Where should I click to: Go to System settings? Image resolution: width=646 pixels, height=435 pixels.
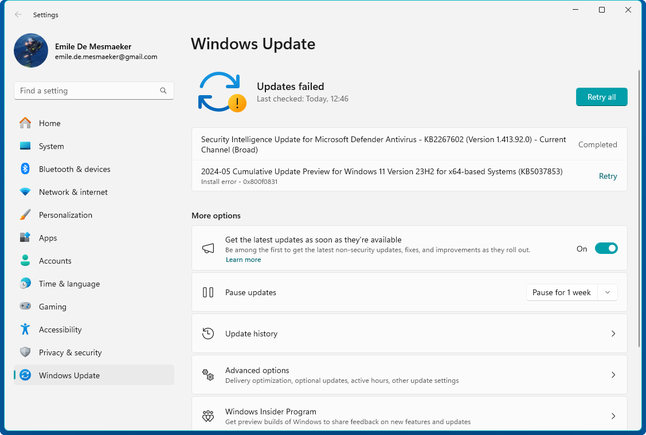pyautogui.click(x=94, y=146)
